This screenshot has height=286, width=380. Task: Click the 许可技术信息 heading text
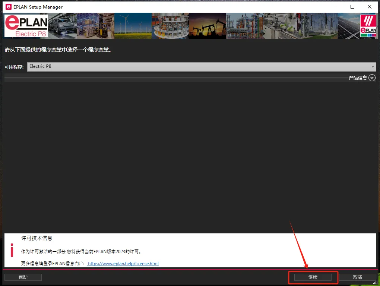(x=37, y=238)
